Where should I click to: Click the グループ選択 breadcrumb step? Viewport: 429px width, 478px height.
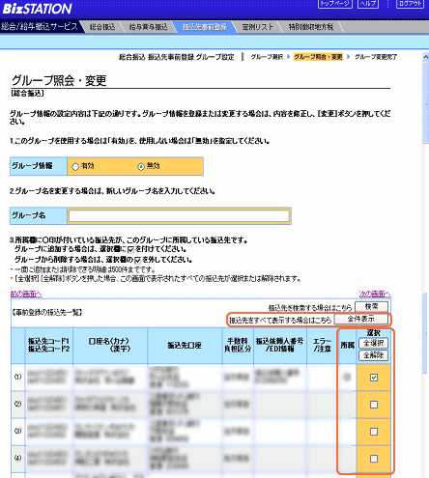267,57
